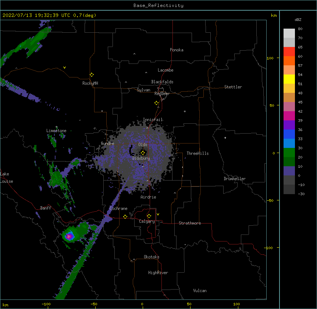Viewport: 317px width, 309px height.
Task: Click the red swatch in the dBZ legend
Action: [289, 52]
